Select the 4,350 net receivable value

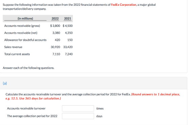coord(69,33)
